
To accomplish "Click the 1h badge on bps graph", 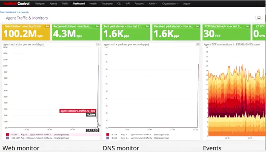I will pyautogui.click(x=98, y=44).
